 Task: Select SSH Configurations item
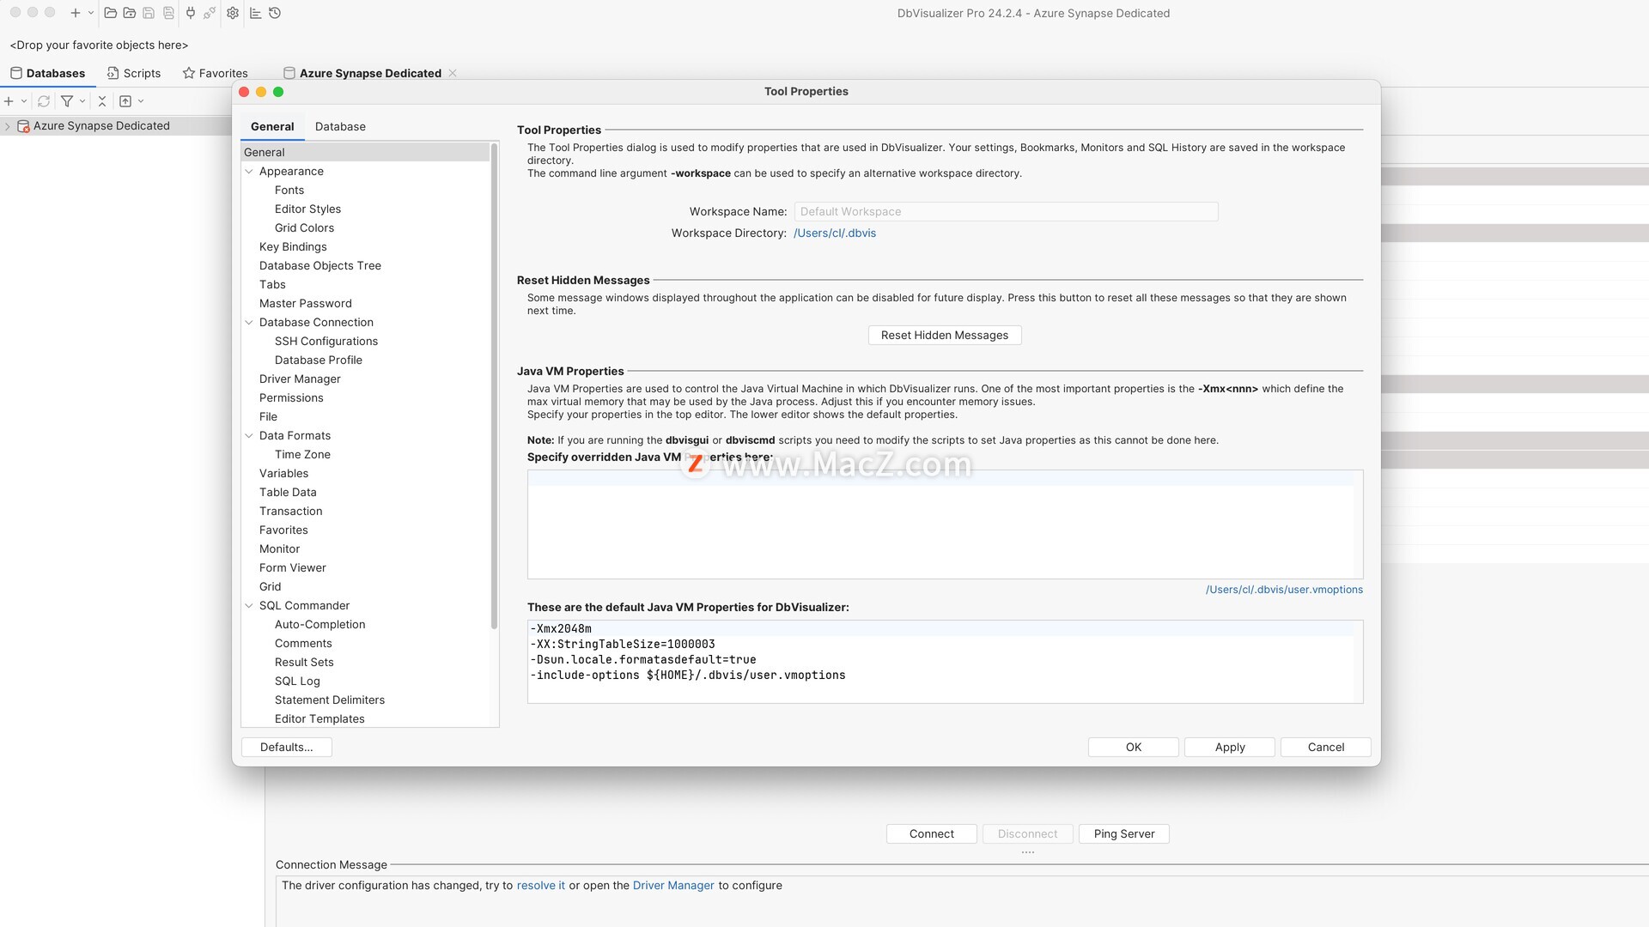point(326,342)
